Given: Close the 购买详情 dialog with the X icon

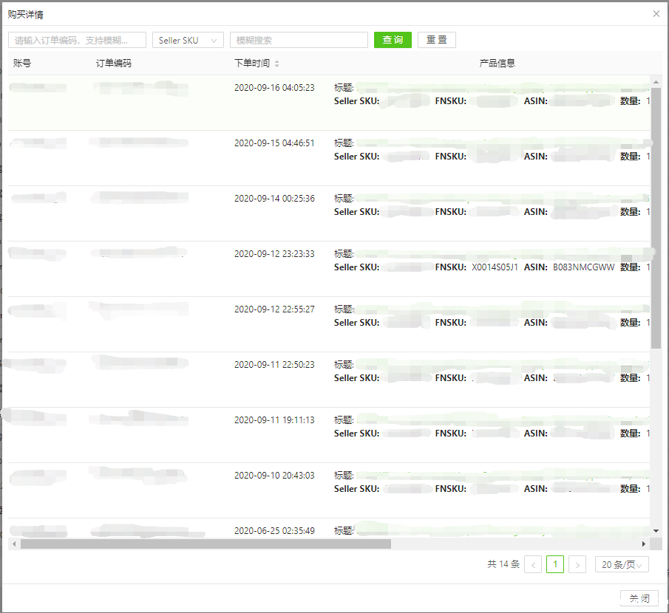Looking at the screenshot, I should [x=656, y=13].
